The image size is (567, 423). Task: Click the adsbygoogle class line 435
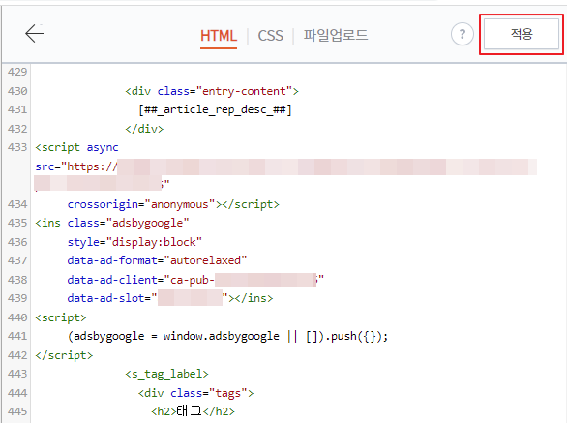tap(112, 223)
